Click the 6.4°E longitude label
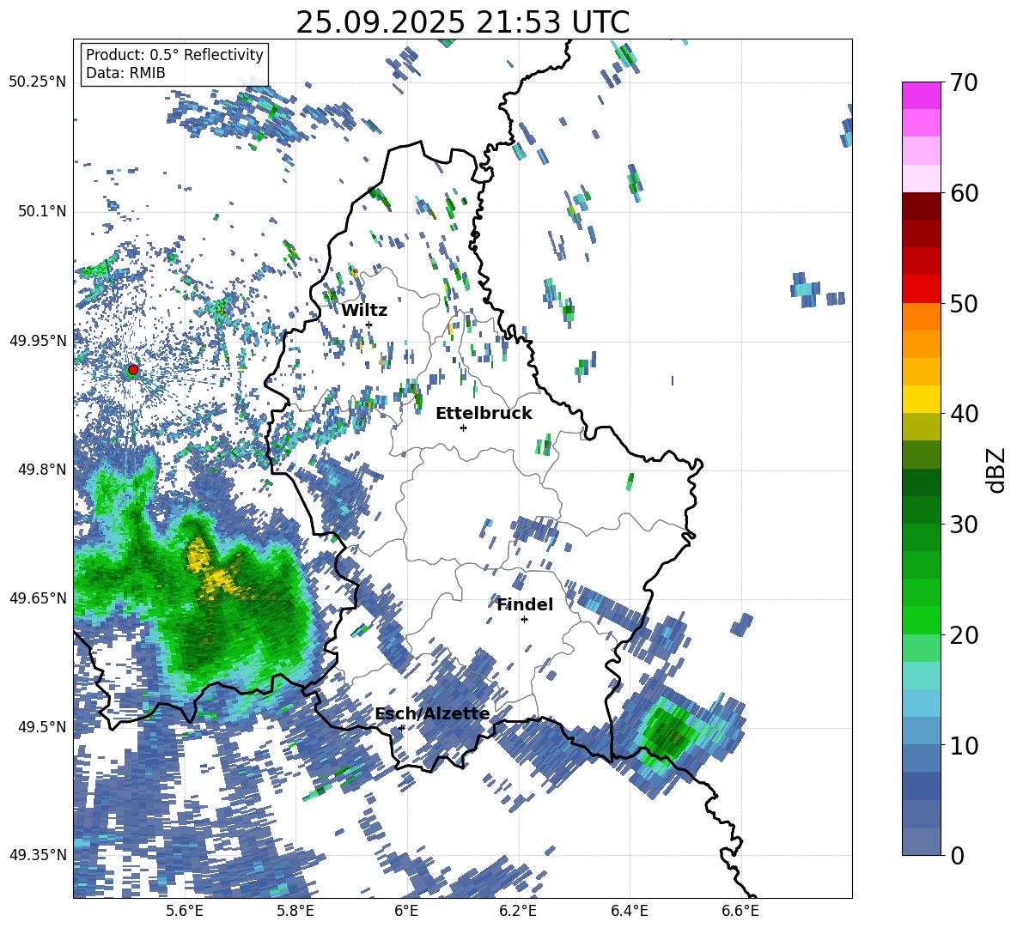Image resolution: width=1017 pixels, height=928 pixels. pos(629,911)
